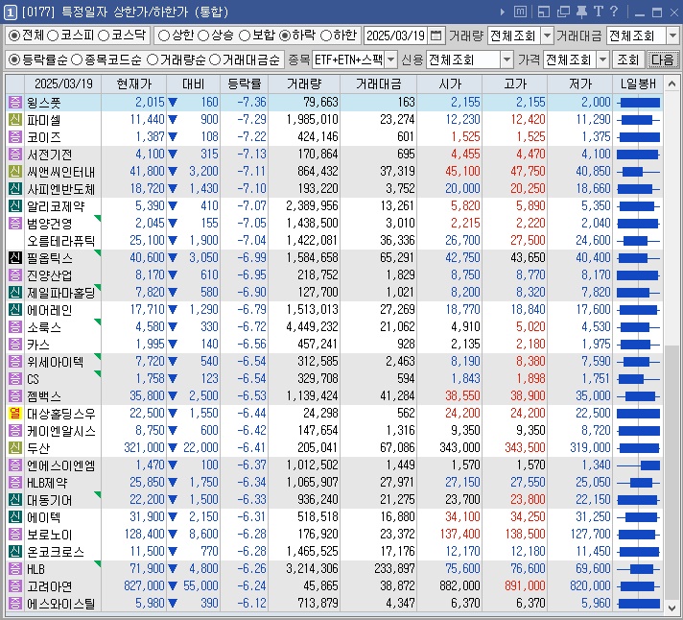Select the 에스와이스틸 stock name
Screen dimensions: 683x620
61,604
